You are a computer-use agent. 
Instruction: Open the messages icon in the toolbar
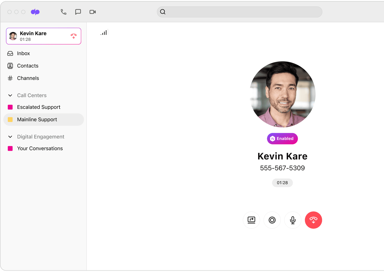(x=78, y=12)
